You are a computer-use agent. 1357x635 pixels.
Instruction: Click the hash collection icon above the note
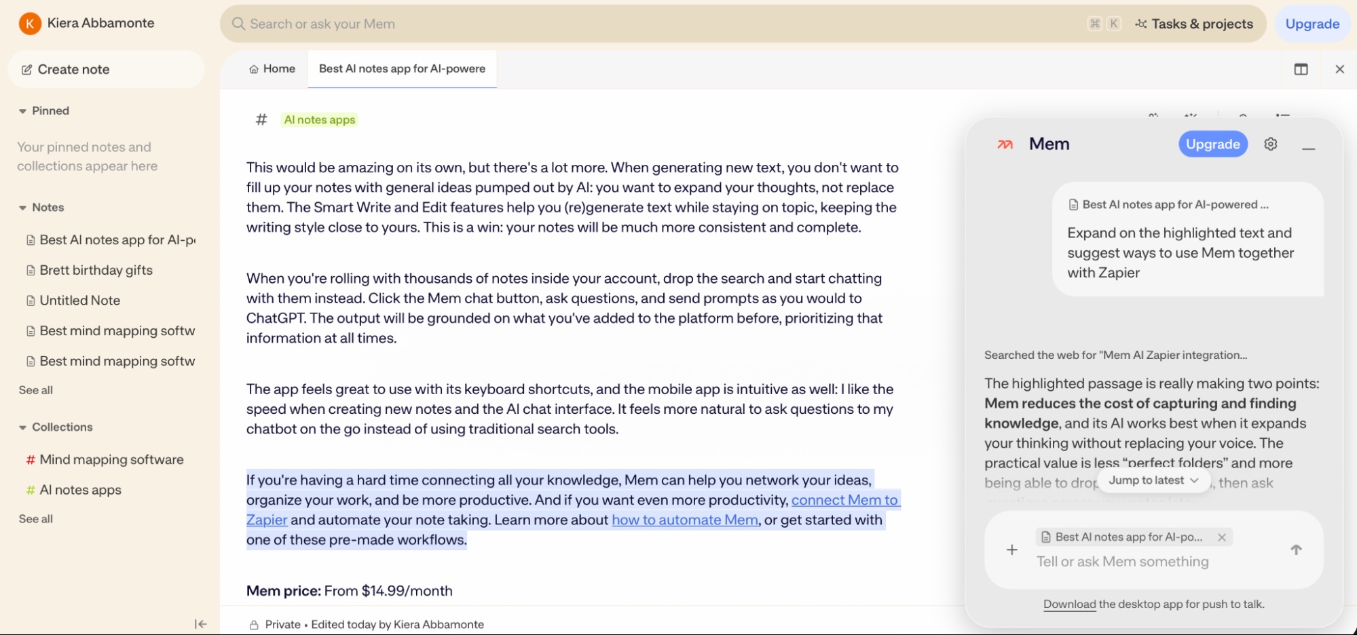point(261,120)
